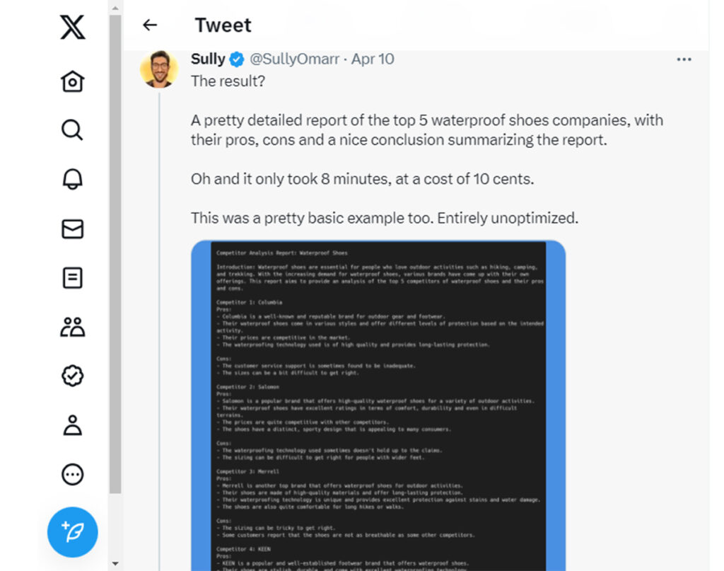This screenshot has height=571, width=724.
Task: Open the Verified subscription page
Action: pyautogui.click(x=71, y=376)
